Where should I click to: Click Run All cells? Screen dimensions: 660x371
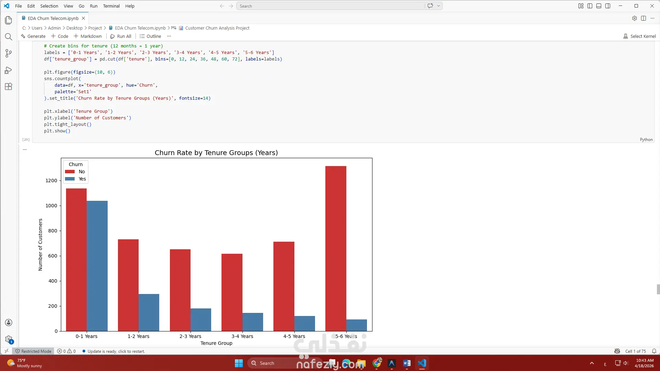coord(121,36)
